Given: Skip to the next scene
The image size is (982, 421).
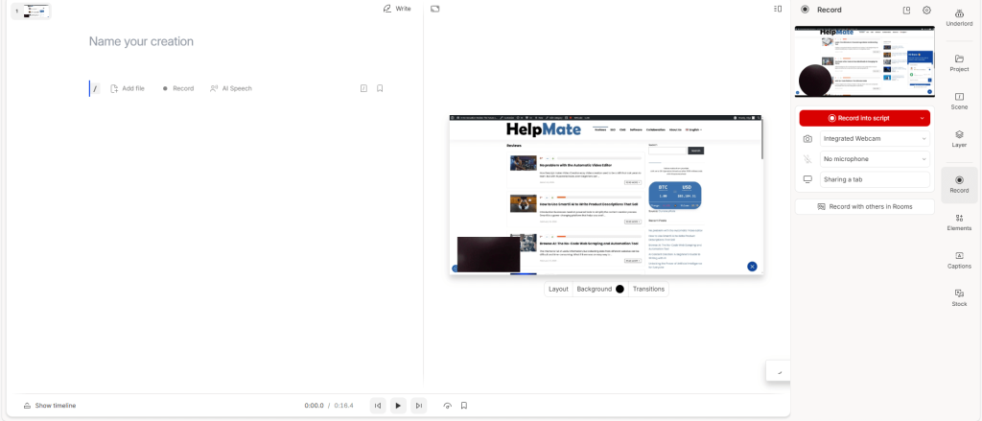Looking at the screenshot, I should 418,406.
